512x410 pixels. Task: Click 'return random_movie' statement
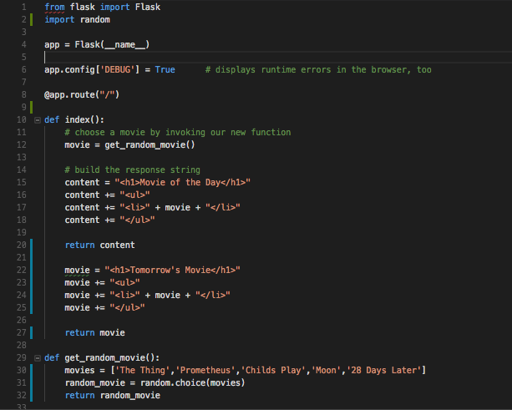click(112, 395)
